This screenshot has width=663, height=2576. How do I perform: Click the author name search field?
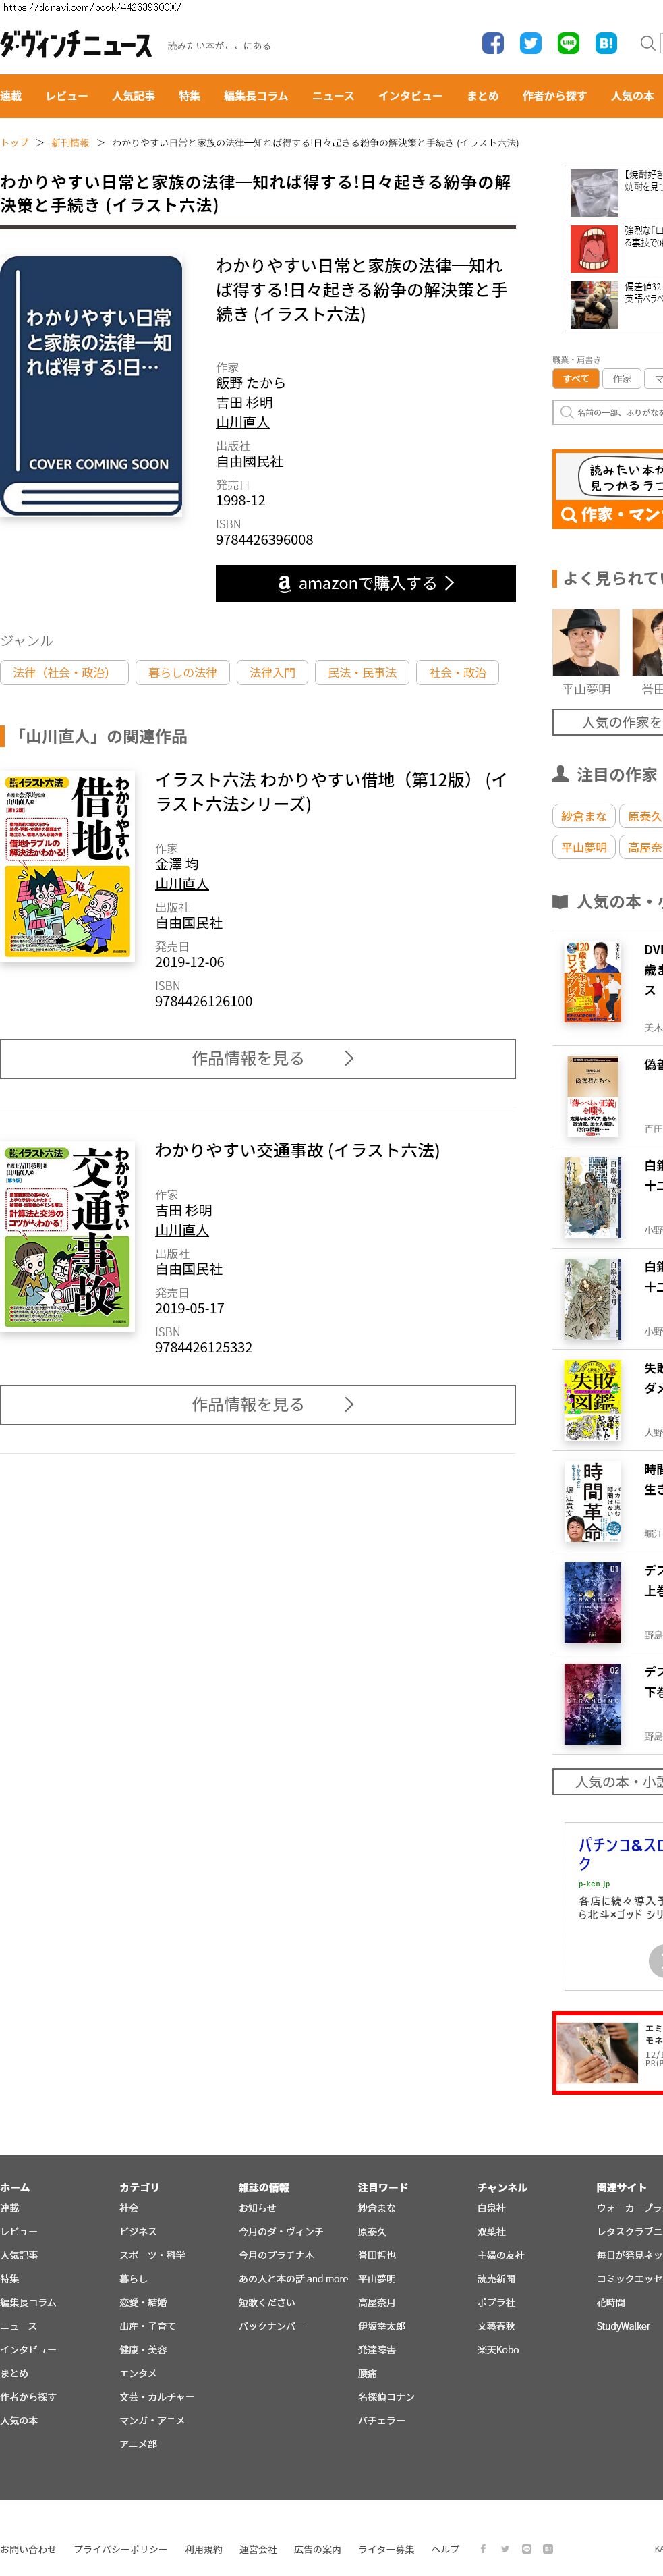(x=608, y=412)
